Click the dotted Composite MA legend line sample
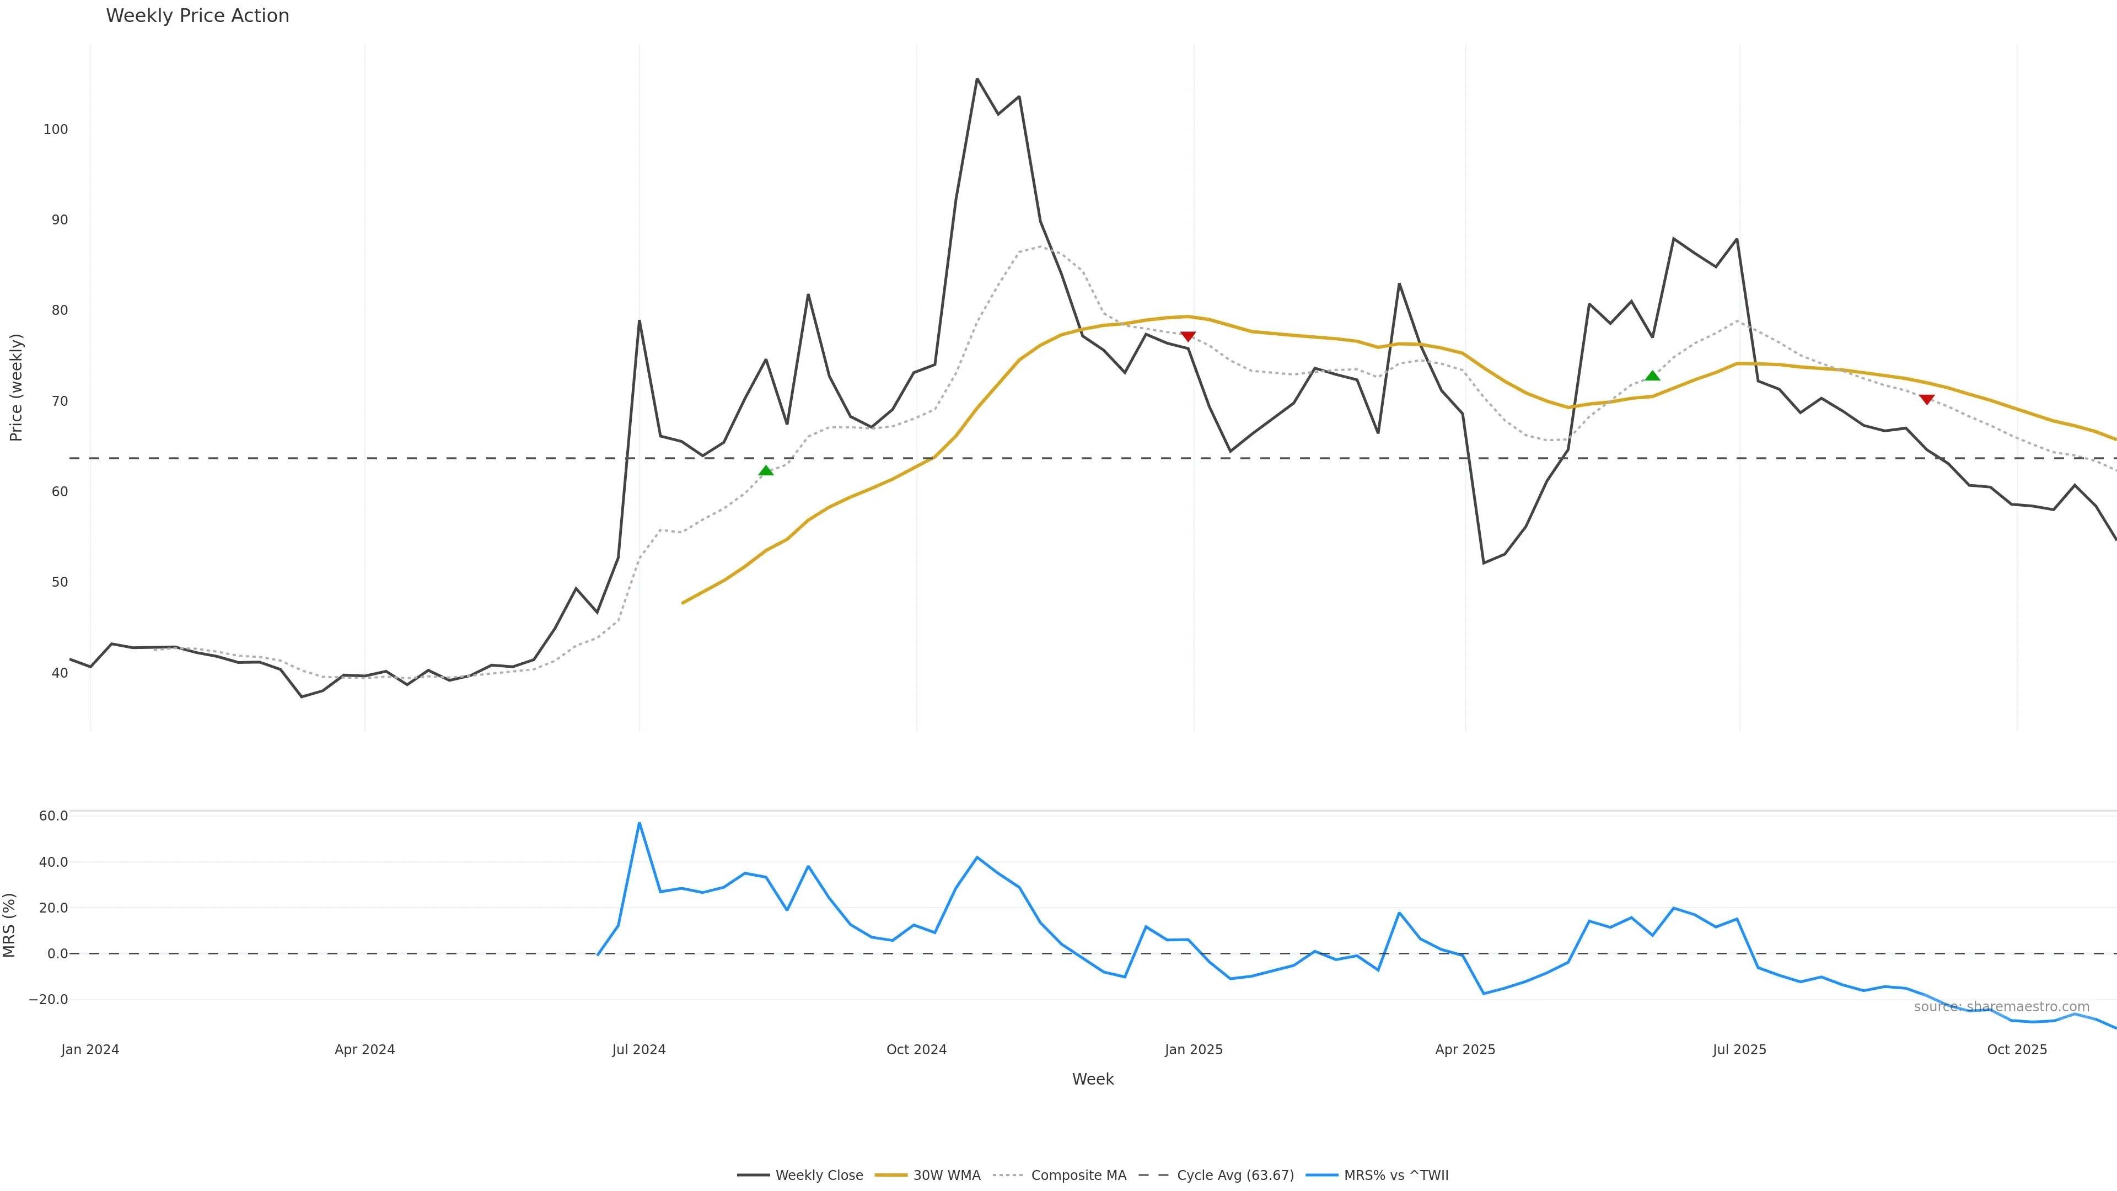Viewport: 2117px width, 1191px height. point(1008,1176)
